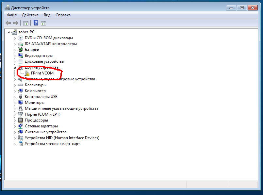
Task: Open Help via the question mark icon
Action: point(36,23)
